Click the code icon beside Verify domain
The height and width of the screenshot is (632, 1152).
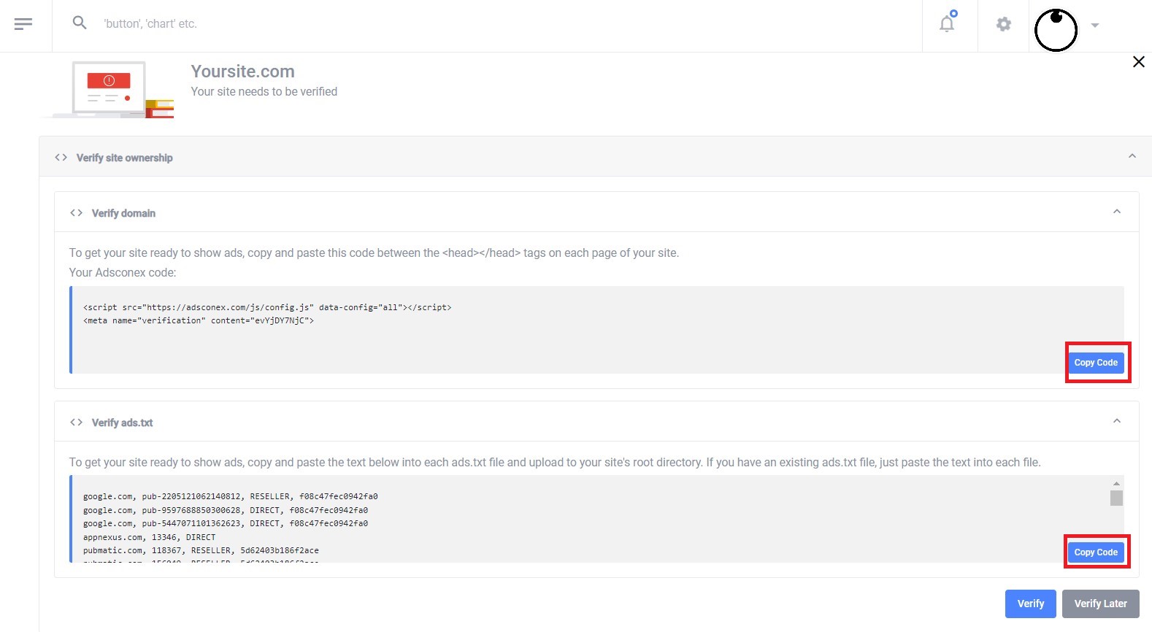pos(76,213)
